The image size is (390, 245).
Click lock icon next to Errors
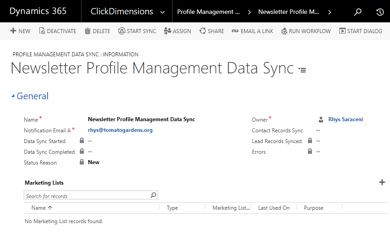(310, 151)
